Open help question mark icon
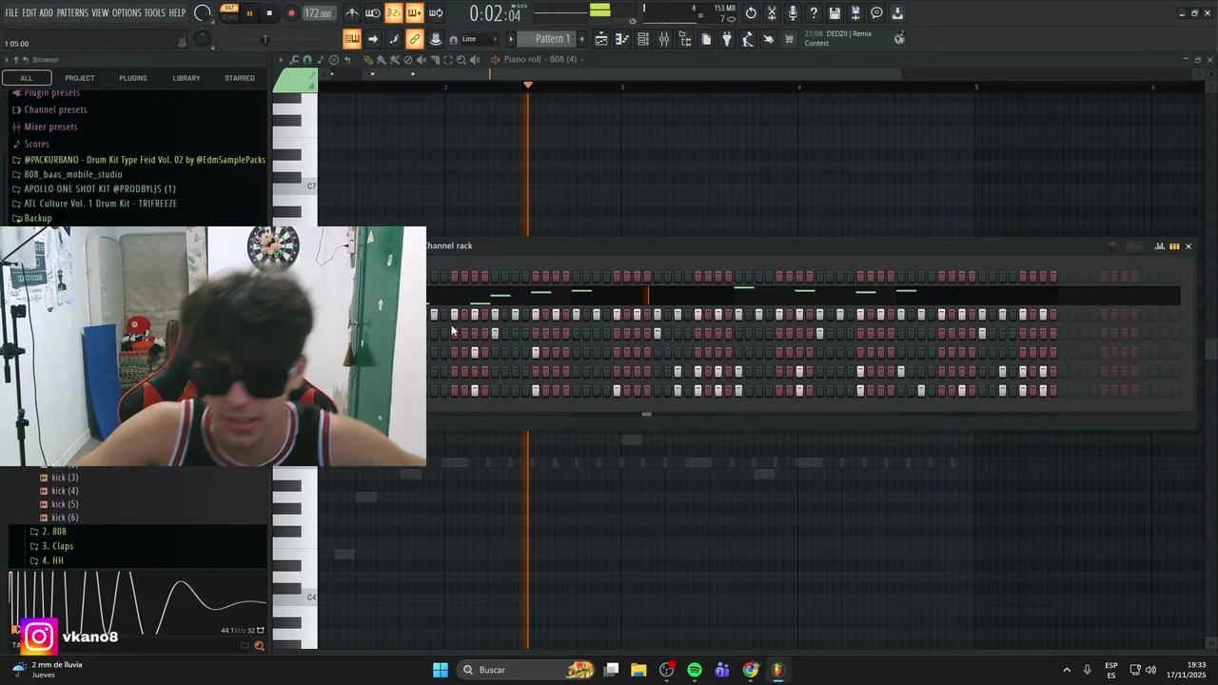 tap(814, 13)
